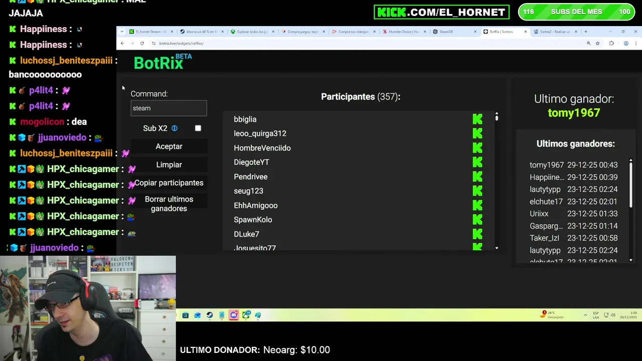Switch to Ahorra un 40 % browser tab

201,32
